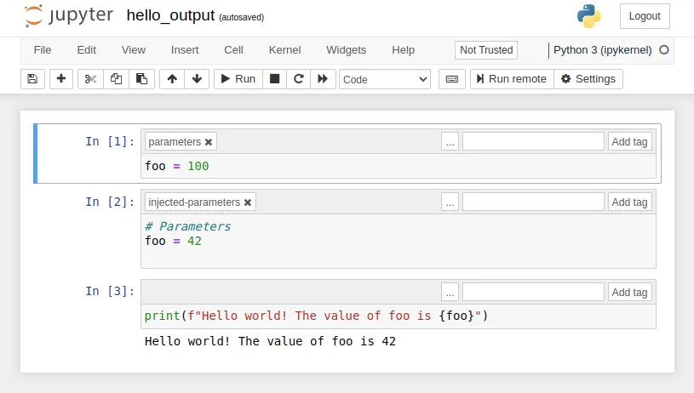694x393 pixels.
Task: Focus tag input field of cell 1
Action: (533, 142)
